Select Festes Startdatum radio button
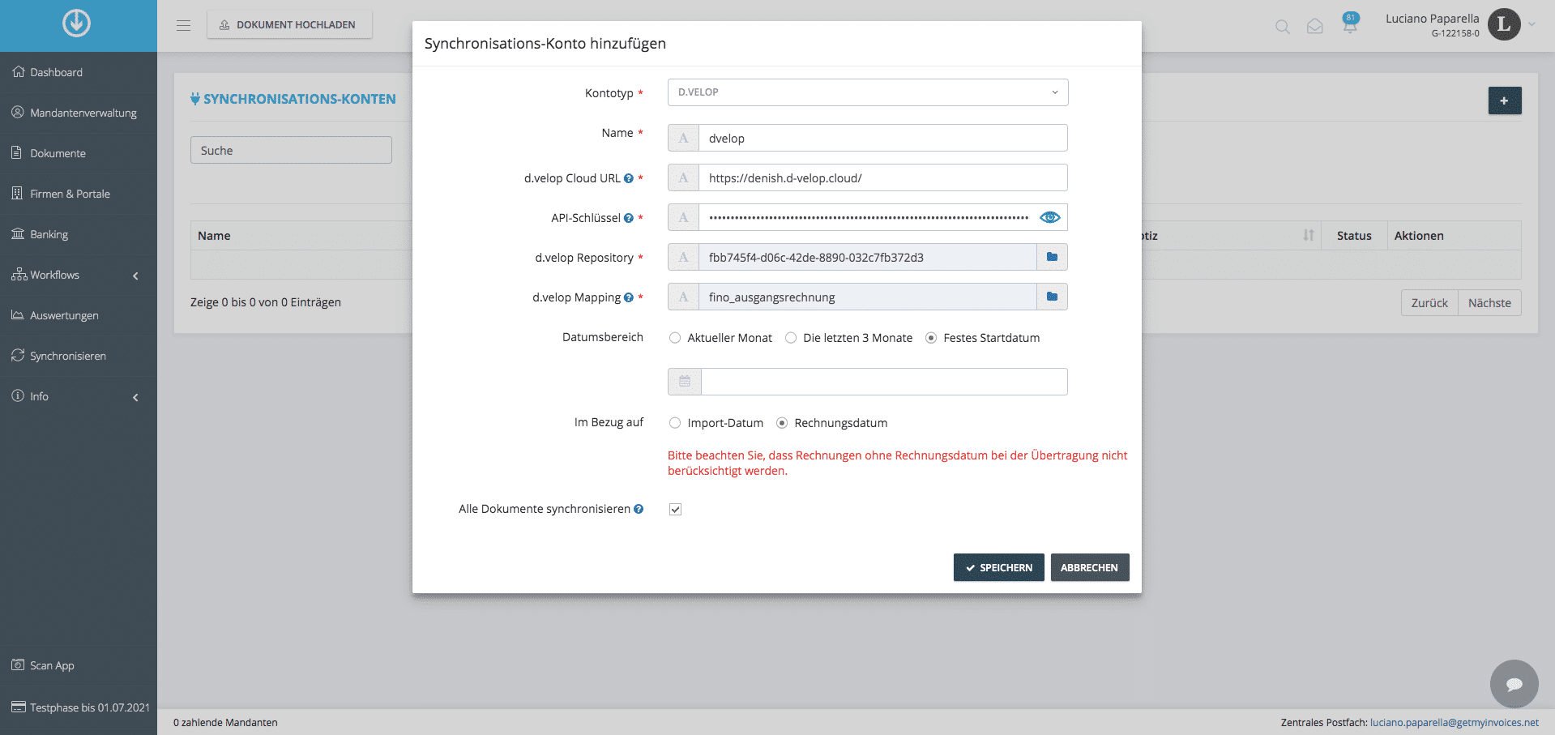Image resolution: width=1555 pixels, height=735 pixels. pos(931,338)
